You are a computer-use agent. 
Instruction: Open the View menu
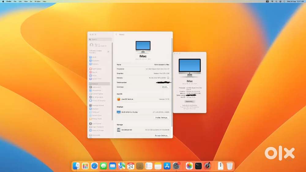(x=26, y=1)
